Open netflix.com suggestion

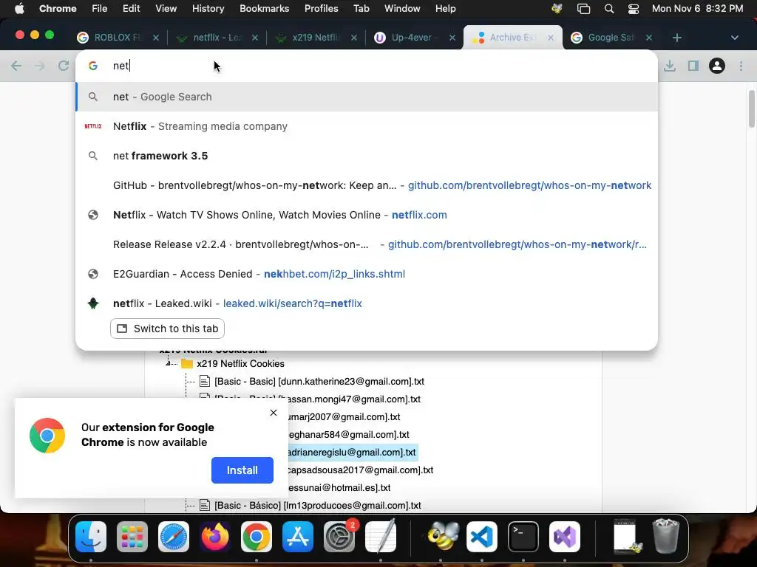[367, 215]
